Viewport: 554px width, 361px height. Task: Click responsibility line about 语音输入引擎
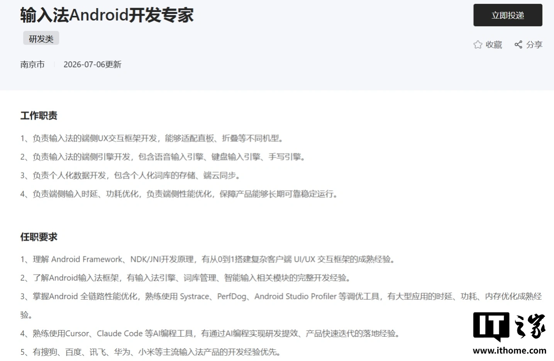click(x=164, y=157)
